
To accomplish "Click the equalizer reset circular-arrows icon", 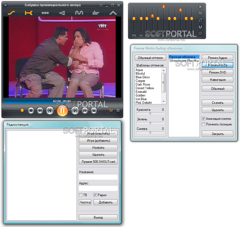I will pyautogui.click(x=200, y=20).
